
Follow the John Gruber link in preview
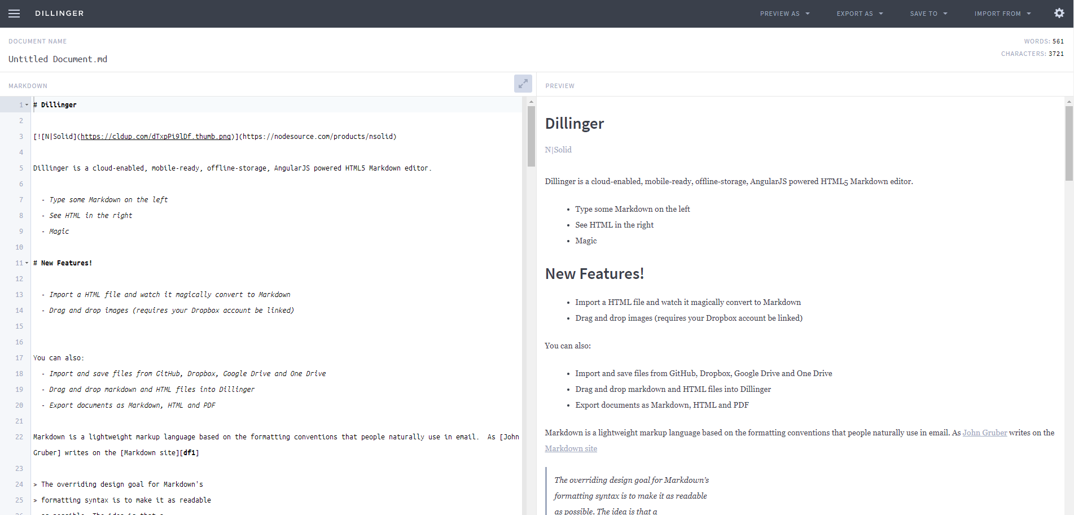985,433
